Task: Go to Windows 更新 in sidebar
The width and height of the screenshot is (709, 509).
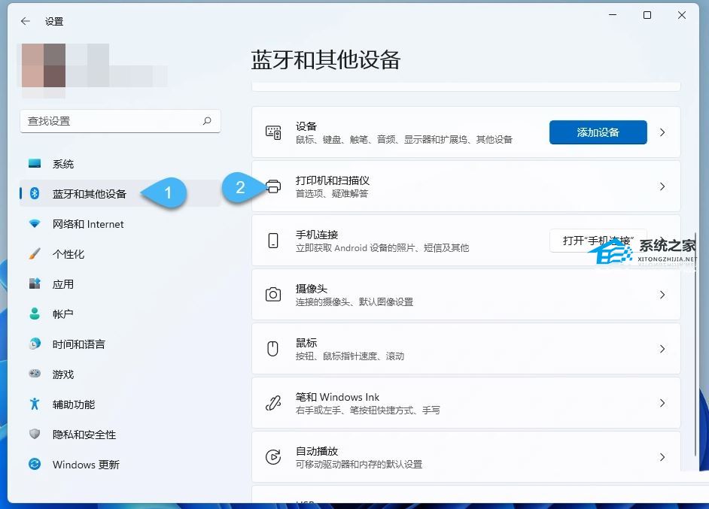Action: pos(85,465)
